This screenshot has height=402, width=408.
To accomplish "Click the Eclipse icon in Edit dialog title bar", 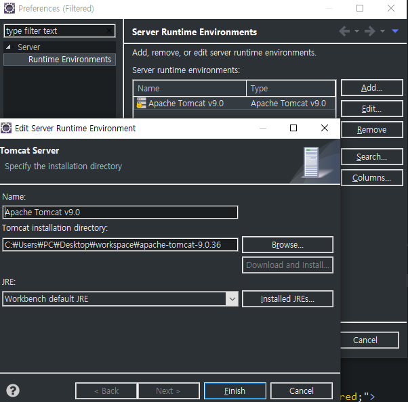I will (x=6, y=128).
